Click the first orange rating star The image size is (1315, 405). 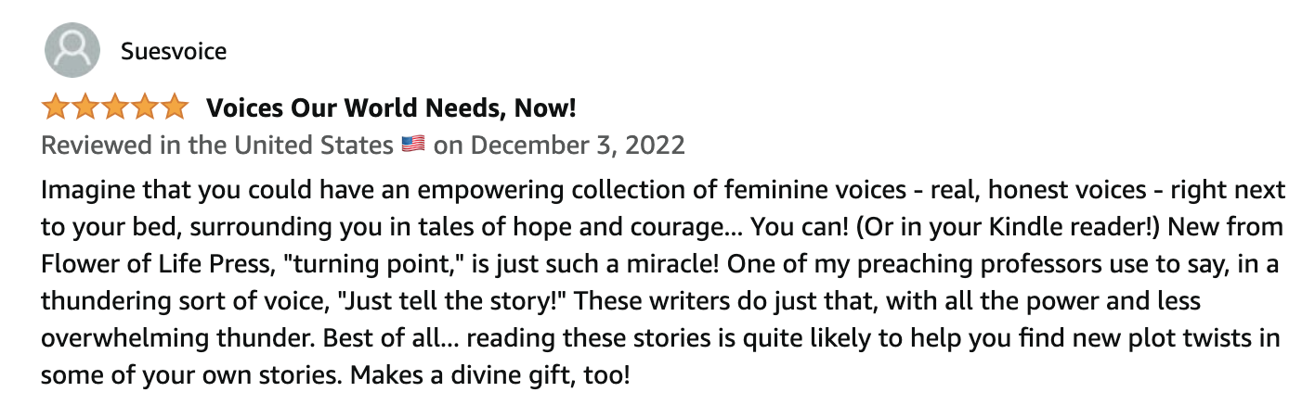click(x=57, y=108)
